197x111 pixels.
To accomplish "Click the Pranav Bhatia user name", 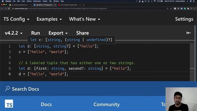I will (180, 1).
